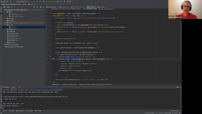Click the Project vertical side tab
202x114 pixels.
[x=1, y=9]
